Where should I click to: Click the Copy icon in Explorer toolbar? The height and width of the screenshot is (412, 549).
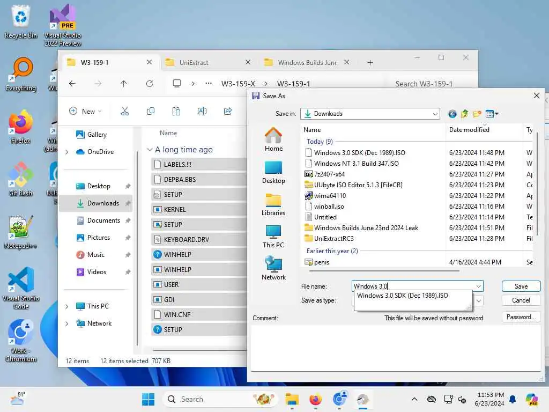tap(151, 112)
